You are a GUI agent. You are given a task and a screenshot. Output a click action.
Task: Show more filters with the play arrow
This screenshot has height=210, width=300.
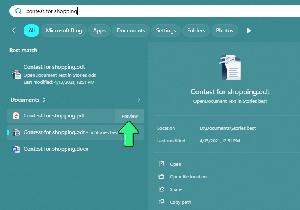point(249,31)
